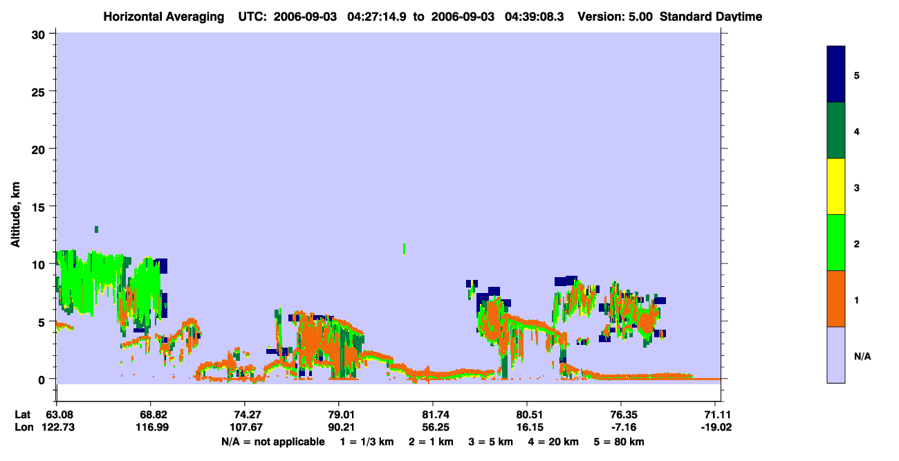The width and height of the screenshot is (899, 461).
Task: Click the bright green colorbar segment labeled 2
Action: pyautogui.click(x=836, y=243)
